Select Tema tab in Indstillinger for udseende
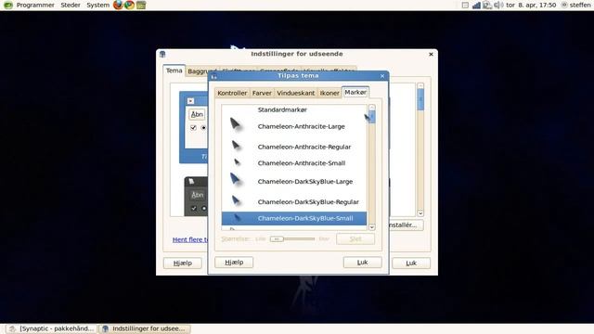Viewport: 594px width, 334px height. click(x=174, y=71)
